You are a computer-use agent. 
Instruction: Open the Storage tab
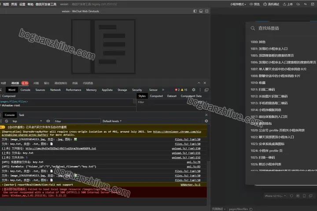pos(122,90)
